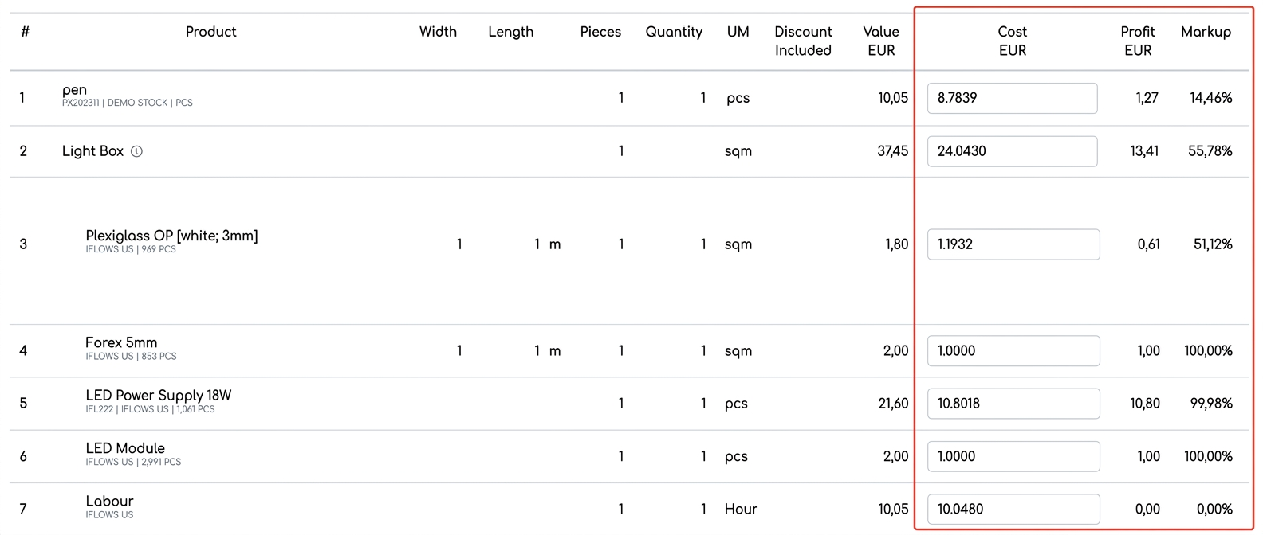Choose the LED Module product row
Image resolution: width=1263 pixels, height=535 pixels.
125,448
